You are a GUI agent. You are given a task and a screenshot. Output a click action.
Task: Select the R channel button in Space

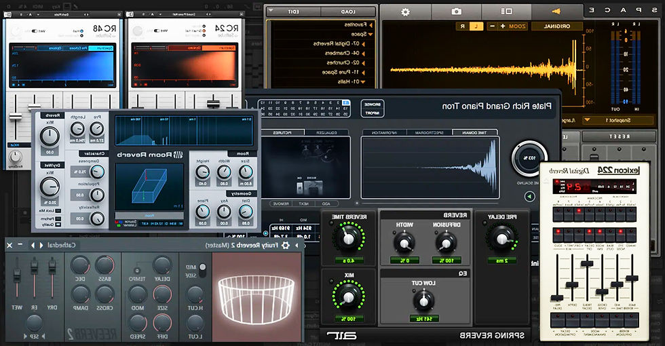(462, 26)
